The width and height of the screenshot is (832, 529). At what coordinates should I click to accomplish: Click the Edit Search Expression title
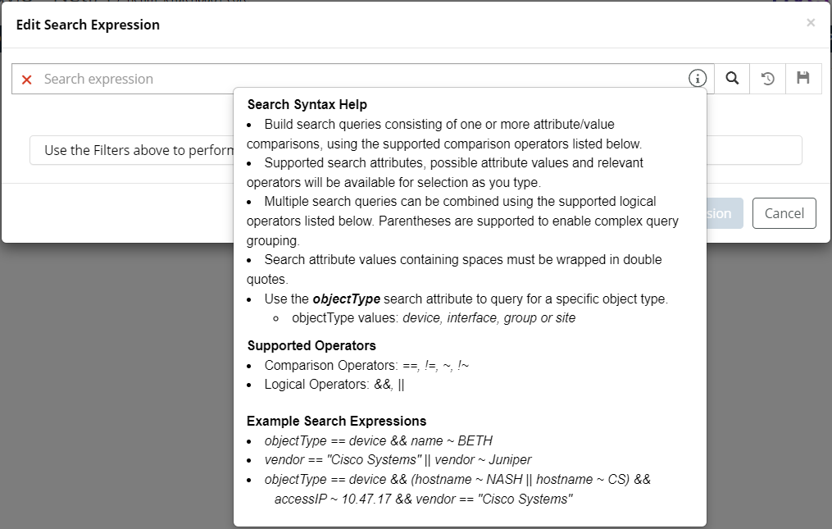pyautogui.click(x=88, y=25)
